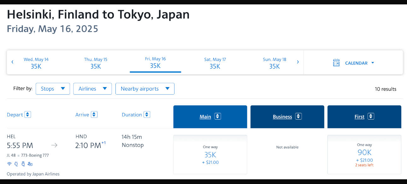Sort results by Duration
The image size is (407, 184).
(147, 114)
